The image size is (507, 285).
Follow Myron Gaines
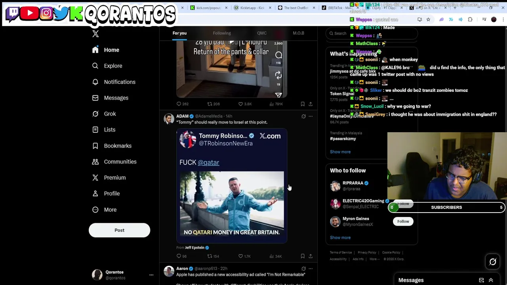click(x=403, y=222)
